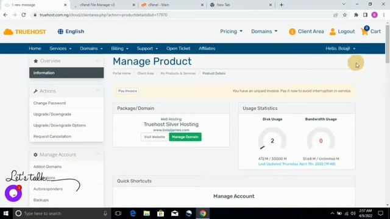Screen dimensions: 390x219
Task: Click the Windows taskbar search box
Action: click(x=61, y=214)
